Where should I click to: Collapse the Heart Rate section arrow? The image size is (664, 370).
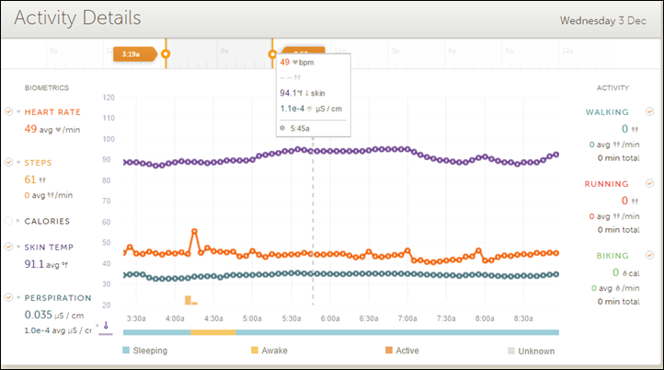point(18,112)
